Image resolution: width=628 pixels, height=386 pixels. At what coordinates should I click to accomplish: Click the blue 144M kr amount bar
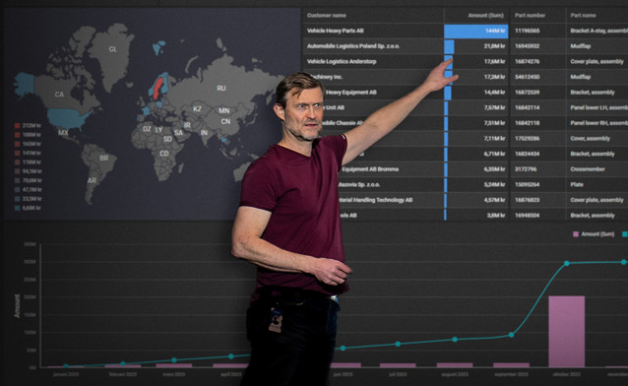[x=475, y=32]
